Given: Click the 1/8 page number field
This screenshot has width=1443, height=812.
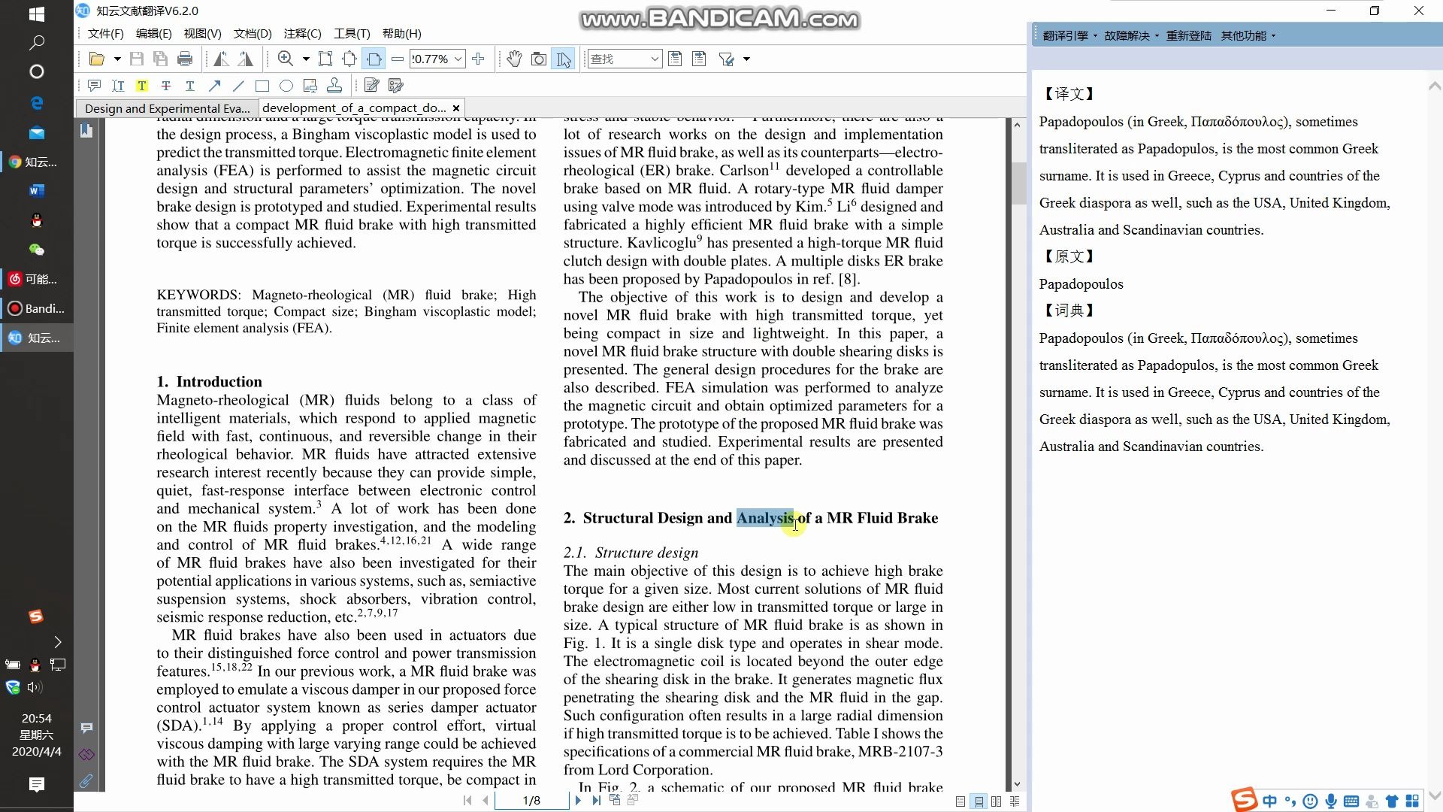Looking at the screenshot, I should tap(531, 801).
